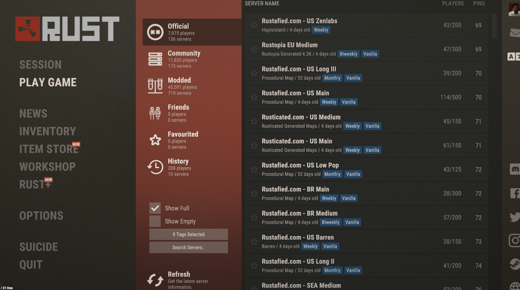Sort servers by Ping column
This screenshot has height=290, width=520.
479,3
